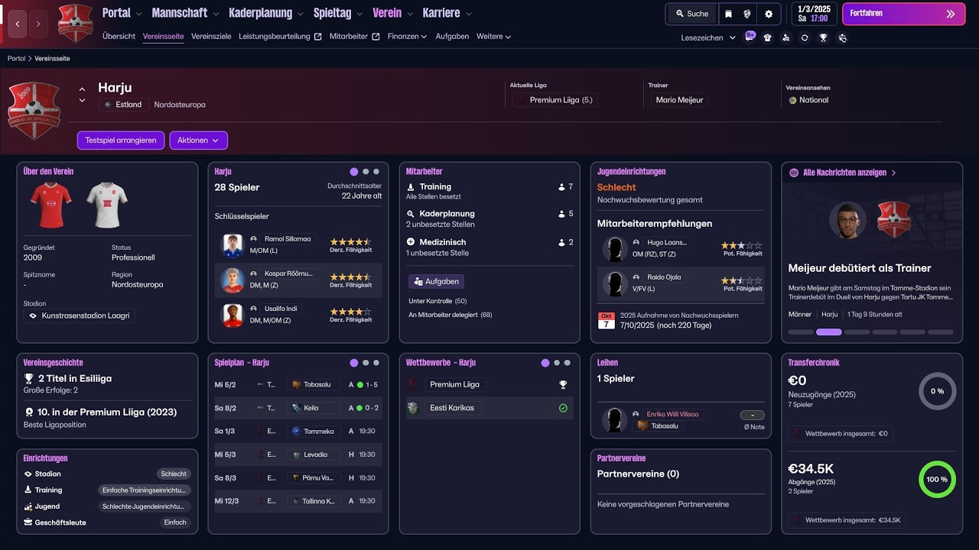Open Leistungsbeurteilung external link icon
979x550 pixels.
tap(318, 37)
